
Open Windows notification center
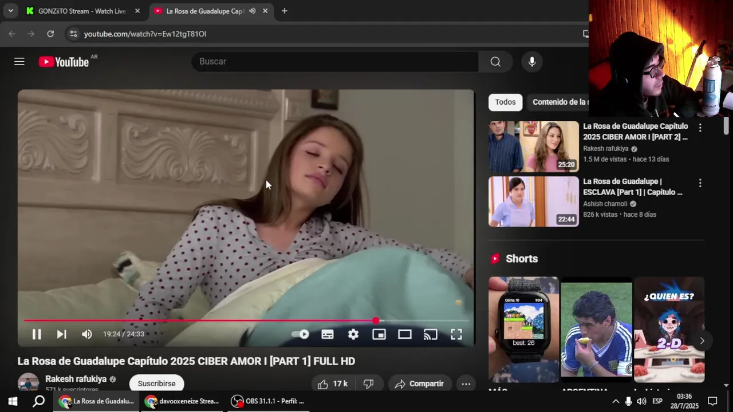713,401
